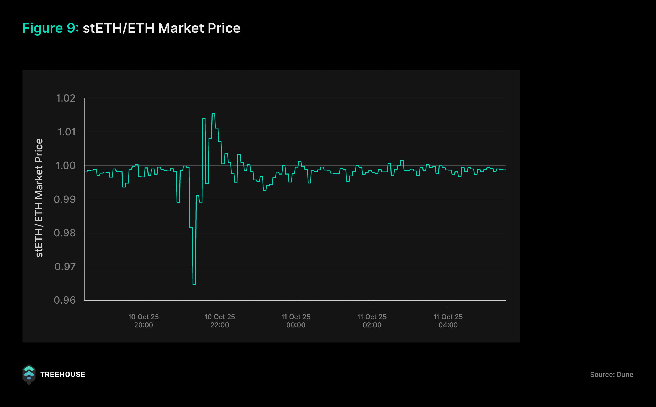Click the vertical y-axis title text

coord(39,198)
